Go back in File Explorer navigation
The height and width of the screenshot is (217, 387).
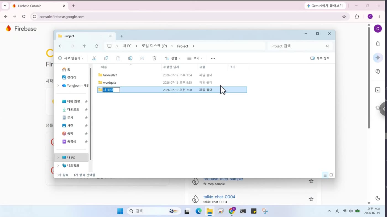point(60,46)
